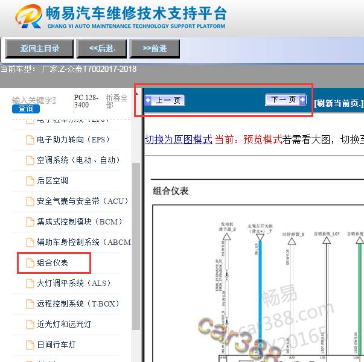This screenshot has width=364, height=362.
Task: Select 组合仪表 in the tree
Action: (53, 262)
